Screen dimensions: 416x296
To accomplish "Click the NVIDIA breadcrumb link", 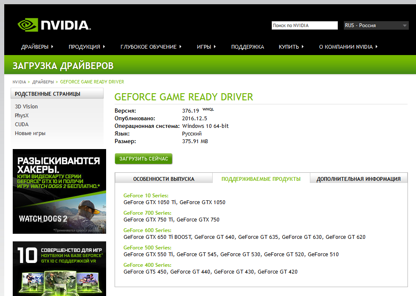I will click(x=20, y=82).
